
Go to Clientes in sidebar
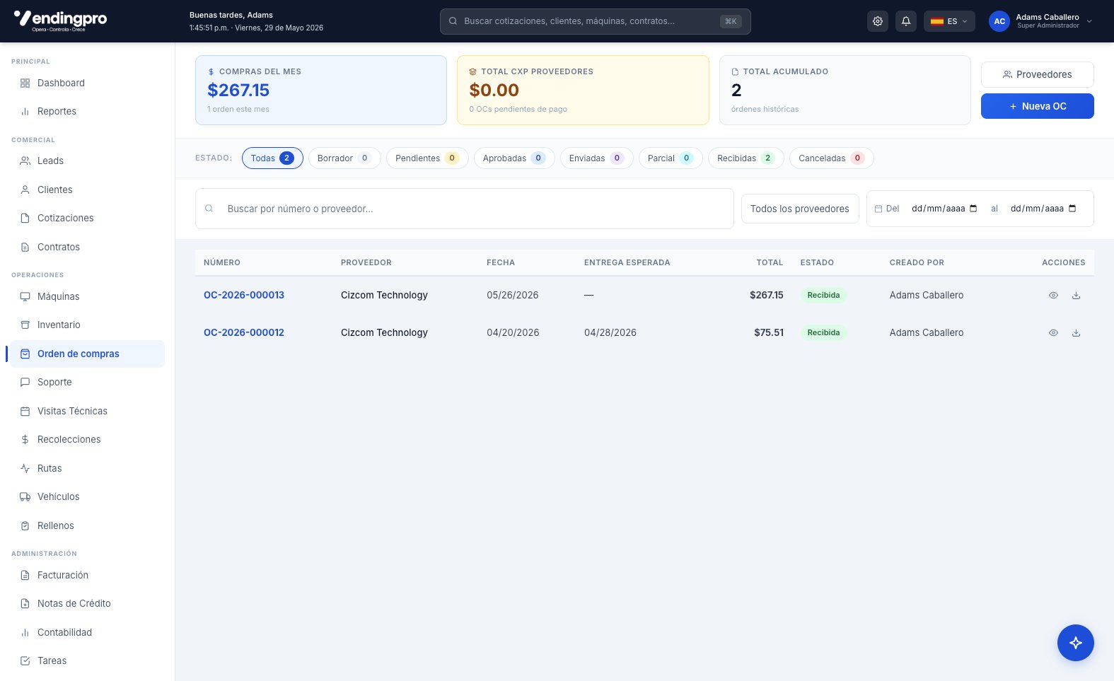click(88, 190)
